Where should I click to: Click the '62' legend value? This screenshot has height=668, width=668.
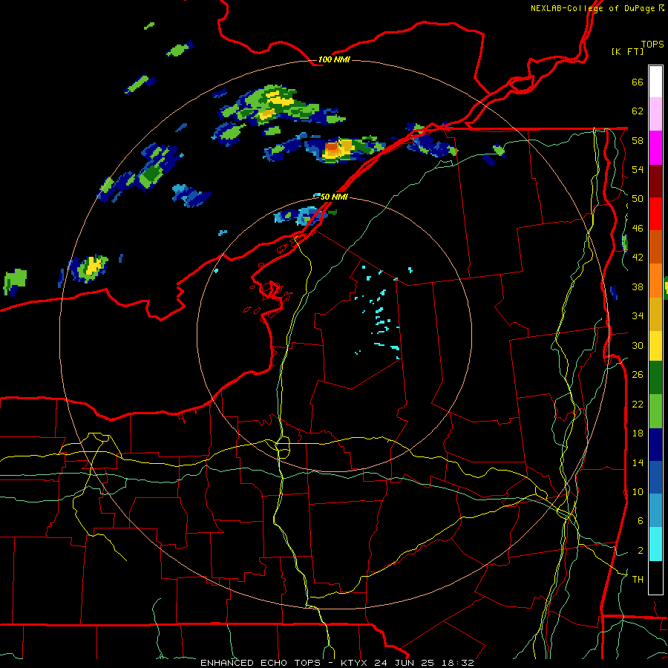(638, 111)
